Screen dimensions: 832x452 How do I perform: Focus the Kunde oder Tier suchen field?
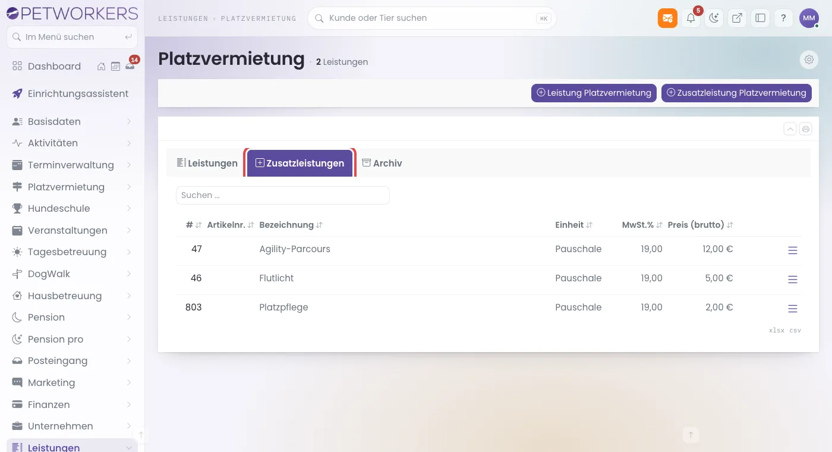point(431,18)
